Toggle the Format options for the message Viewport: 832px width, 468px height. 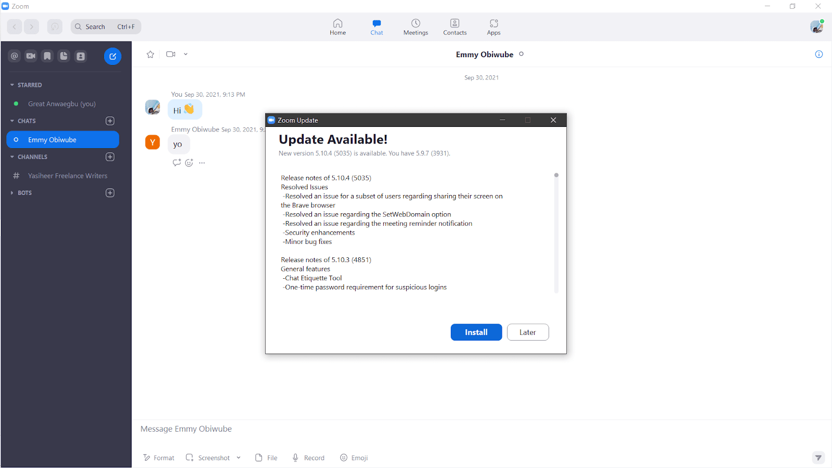point(159,458)
